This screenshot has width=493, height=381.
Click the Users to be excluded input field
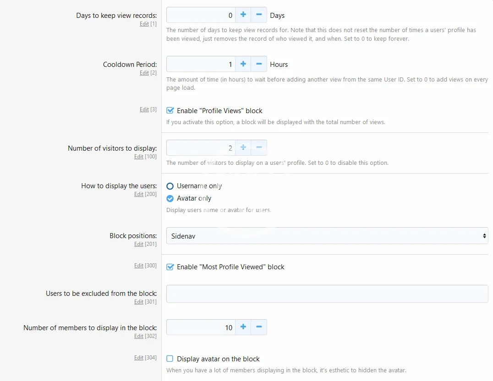point(327,294)
